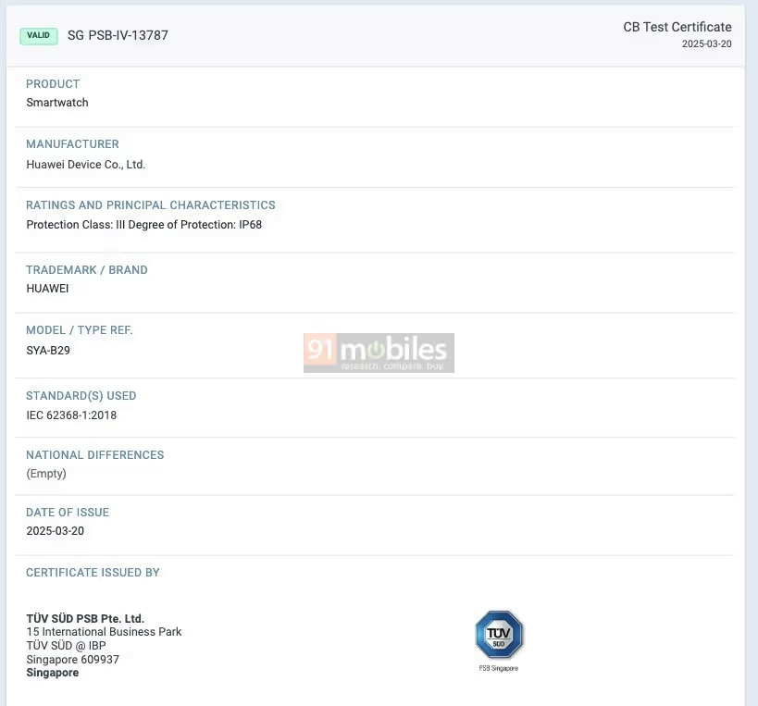Select Singapore 609937 postal line

click(72, 659)
